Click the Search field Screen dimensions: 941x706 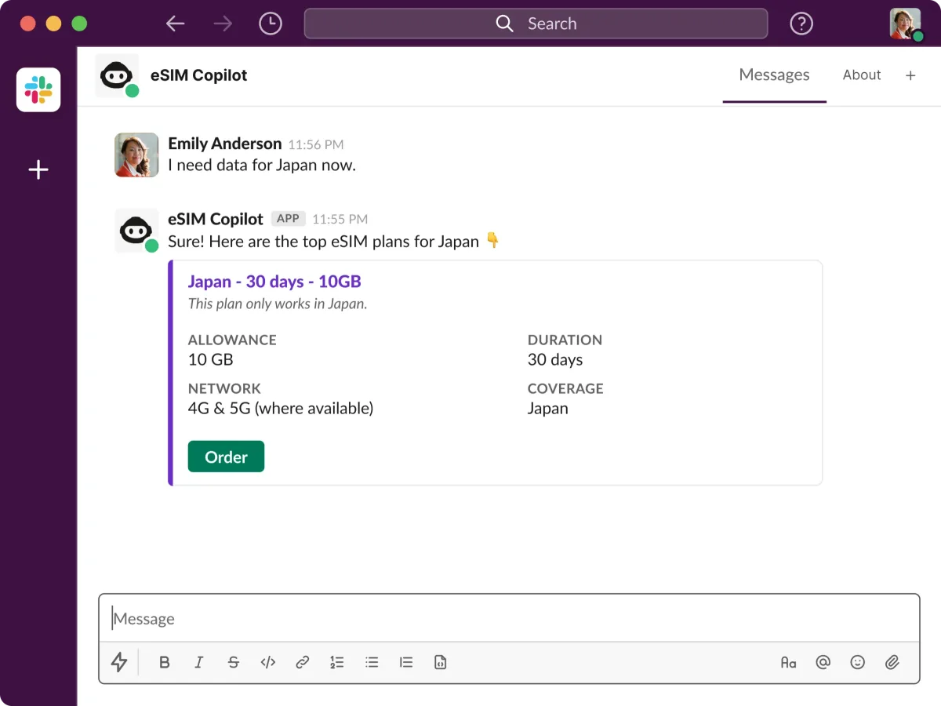(536, 24)
